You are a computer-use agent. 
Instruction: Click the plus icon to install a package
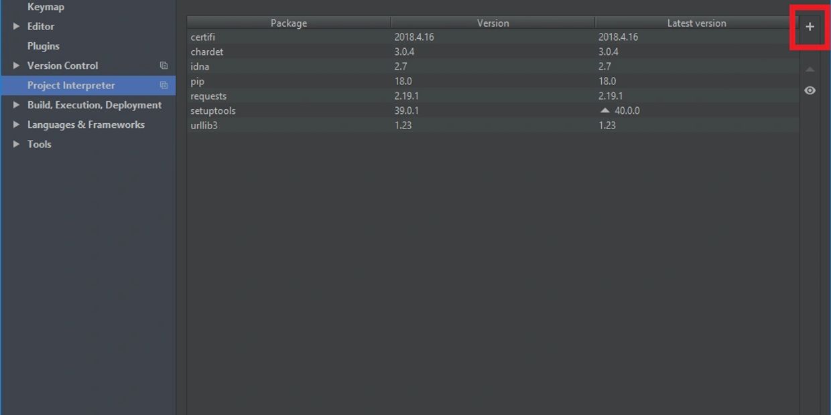[x=810, y=27]
